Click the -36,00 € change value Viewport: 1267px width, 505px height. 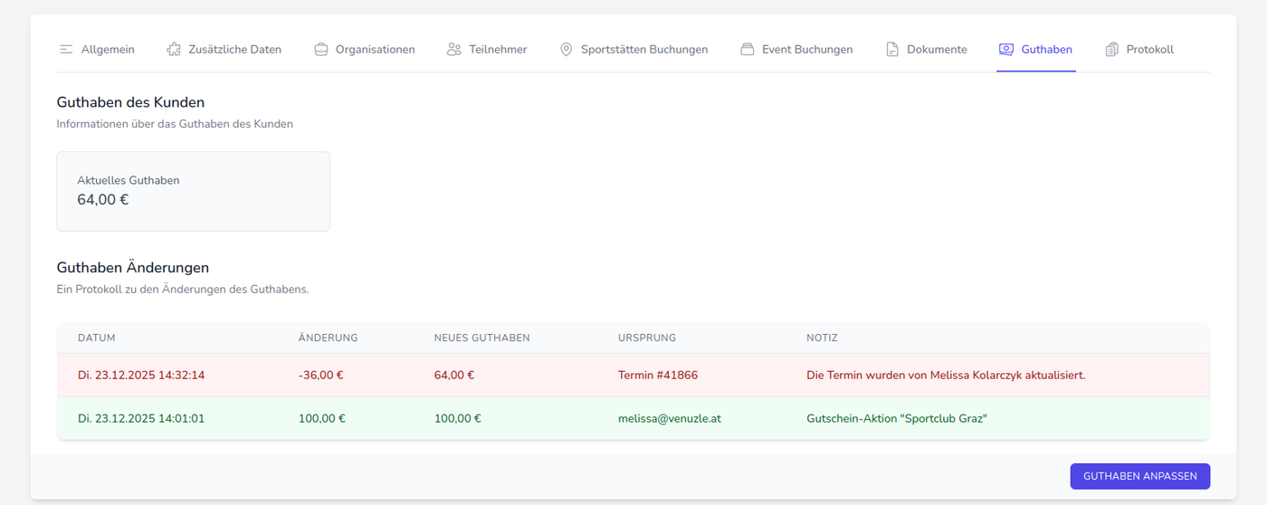point(321,375)
